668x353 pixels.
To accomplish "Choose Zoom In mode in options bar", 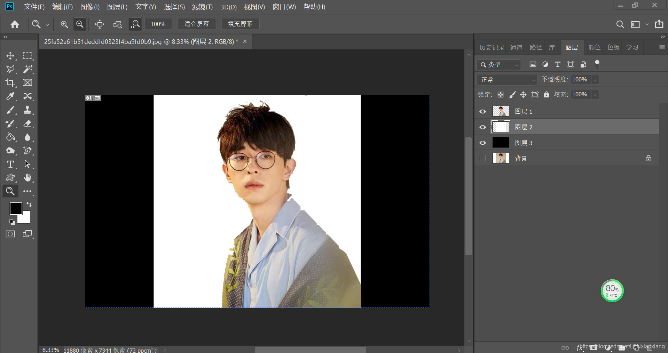I will 64,24.
